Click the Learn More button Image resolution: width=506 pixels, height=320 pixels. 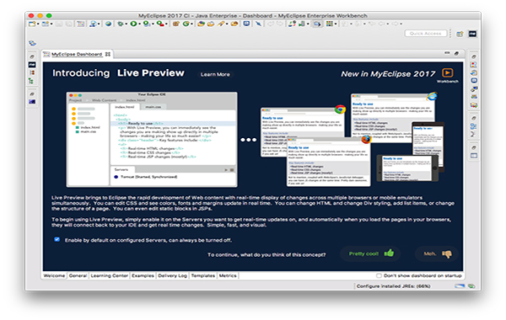point(215,74)
